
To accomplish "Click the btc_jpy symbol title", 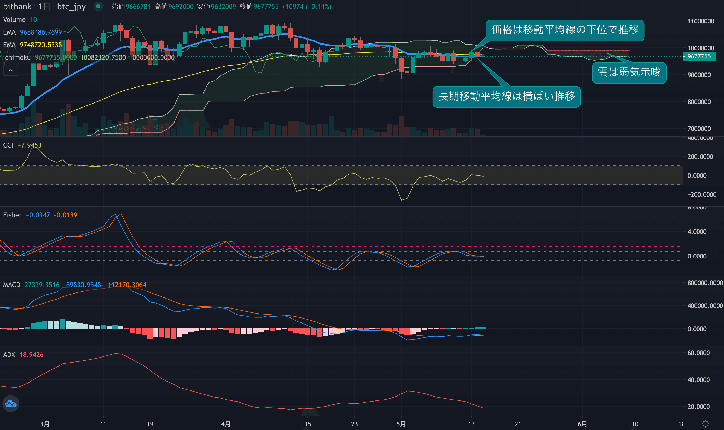I will pyautogui.click(x=71, y=6).
